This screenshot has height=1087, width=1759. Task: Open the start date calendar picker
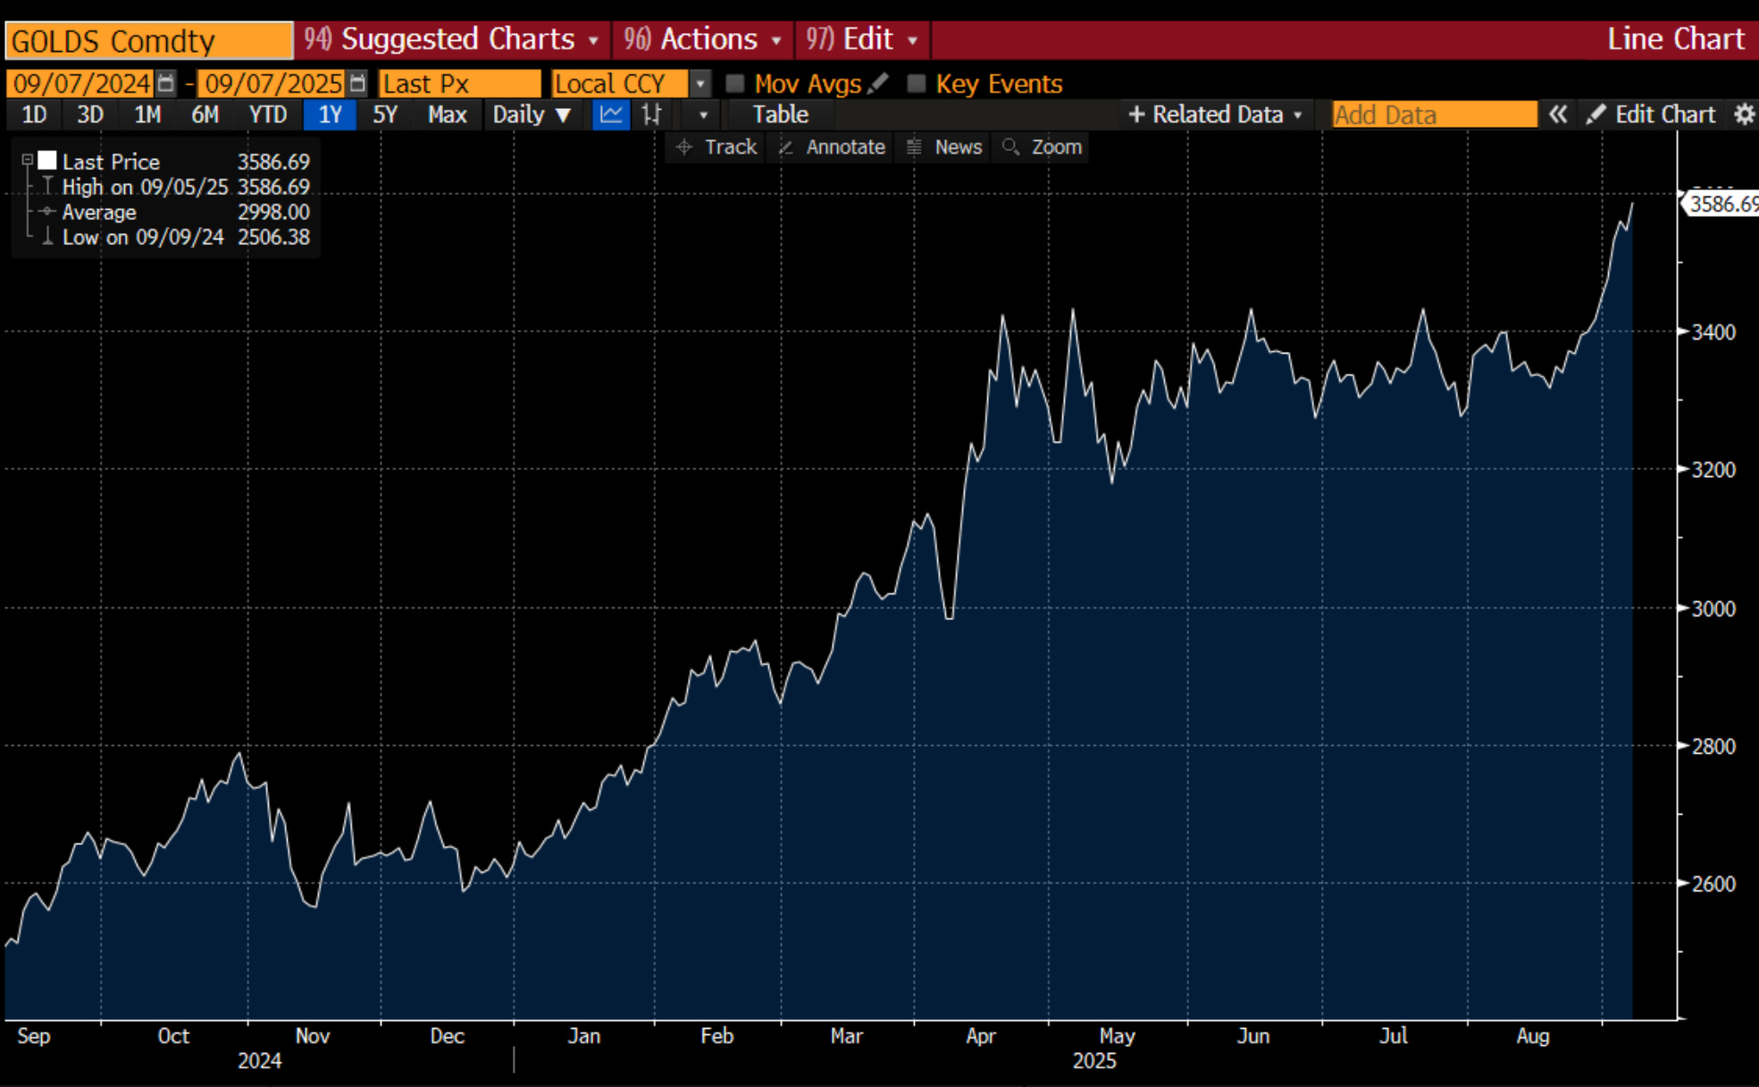click(x=166, y=84)
